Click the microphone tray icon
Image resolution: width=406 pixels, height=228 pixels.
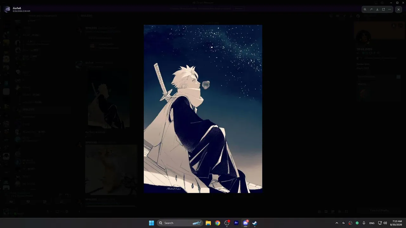[x=364, y=223]
